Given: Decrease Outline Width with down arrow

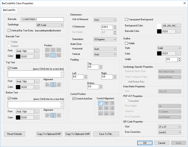Looking at the screenshot, I should [x=180, y=61].
